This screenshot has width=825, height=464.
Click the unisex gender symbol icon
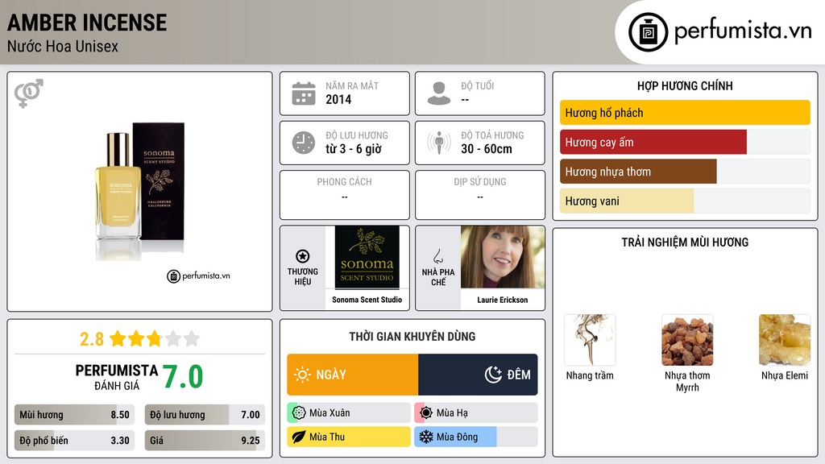pos(29,93)
